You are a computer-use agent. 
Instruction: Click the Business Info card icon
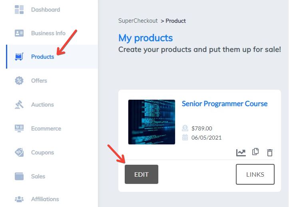pyautogui.click(x=19, y=33)
